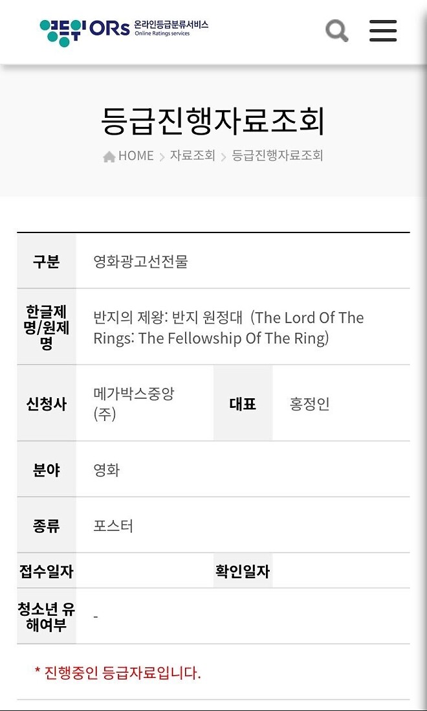Click the 영화 field value

pos(107,470)
